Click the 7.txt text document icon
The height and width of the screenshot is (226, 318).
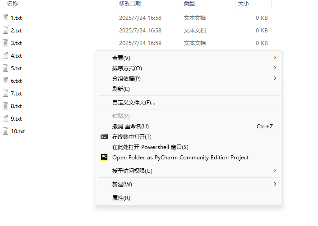click(5, 94)
